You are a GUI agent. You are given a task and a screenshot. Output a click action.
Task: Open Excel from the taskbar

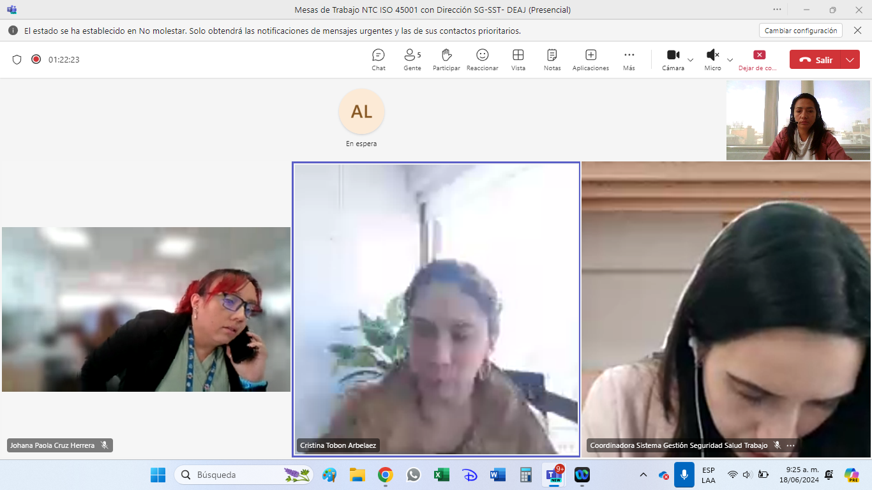[441, 475]
